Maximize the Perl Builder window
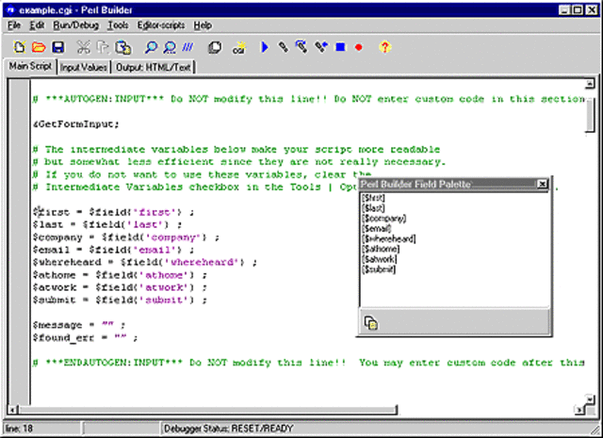The width and height of the screenshot is (603, 438). [578, 10]
